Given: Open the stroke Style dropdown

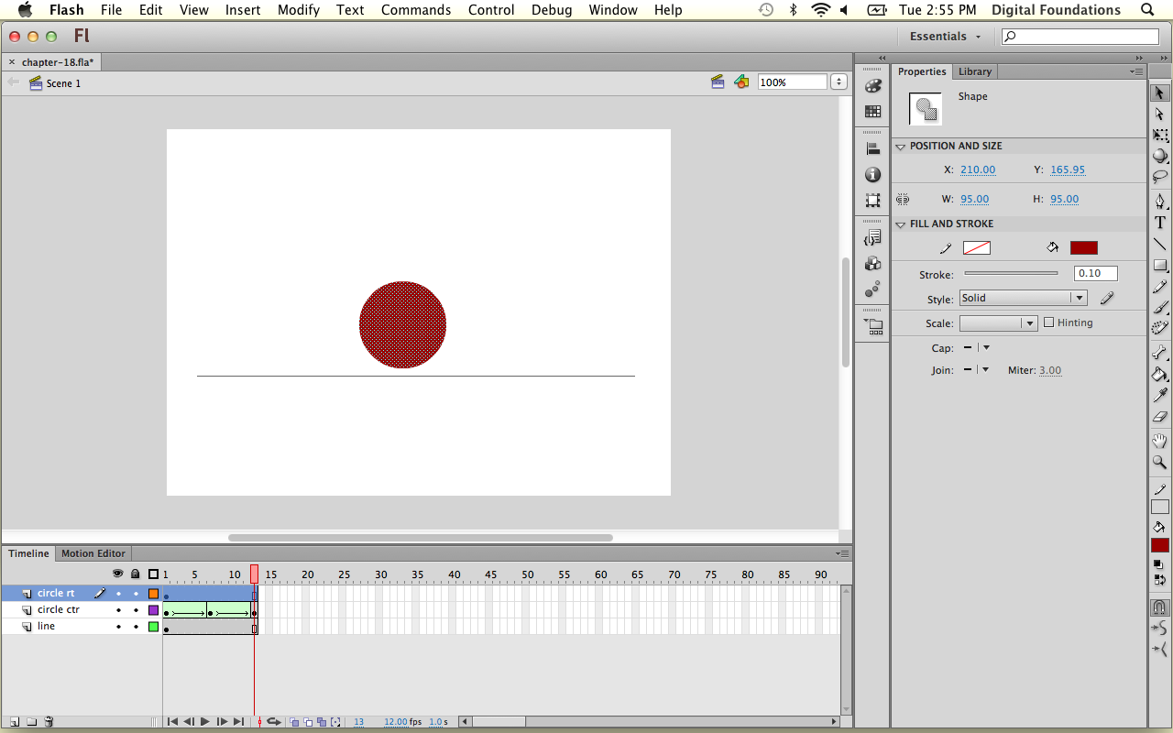Looking at the screenshot, I should click(1023, 298).
